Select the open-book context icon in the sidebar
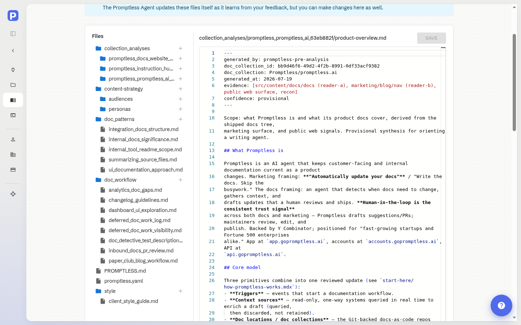This screenshot has width=521, height=325. coord(13,100)
